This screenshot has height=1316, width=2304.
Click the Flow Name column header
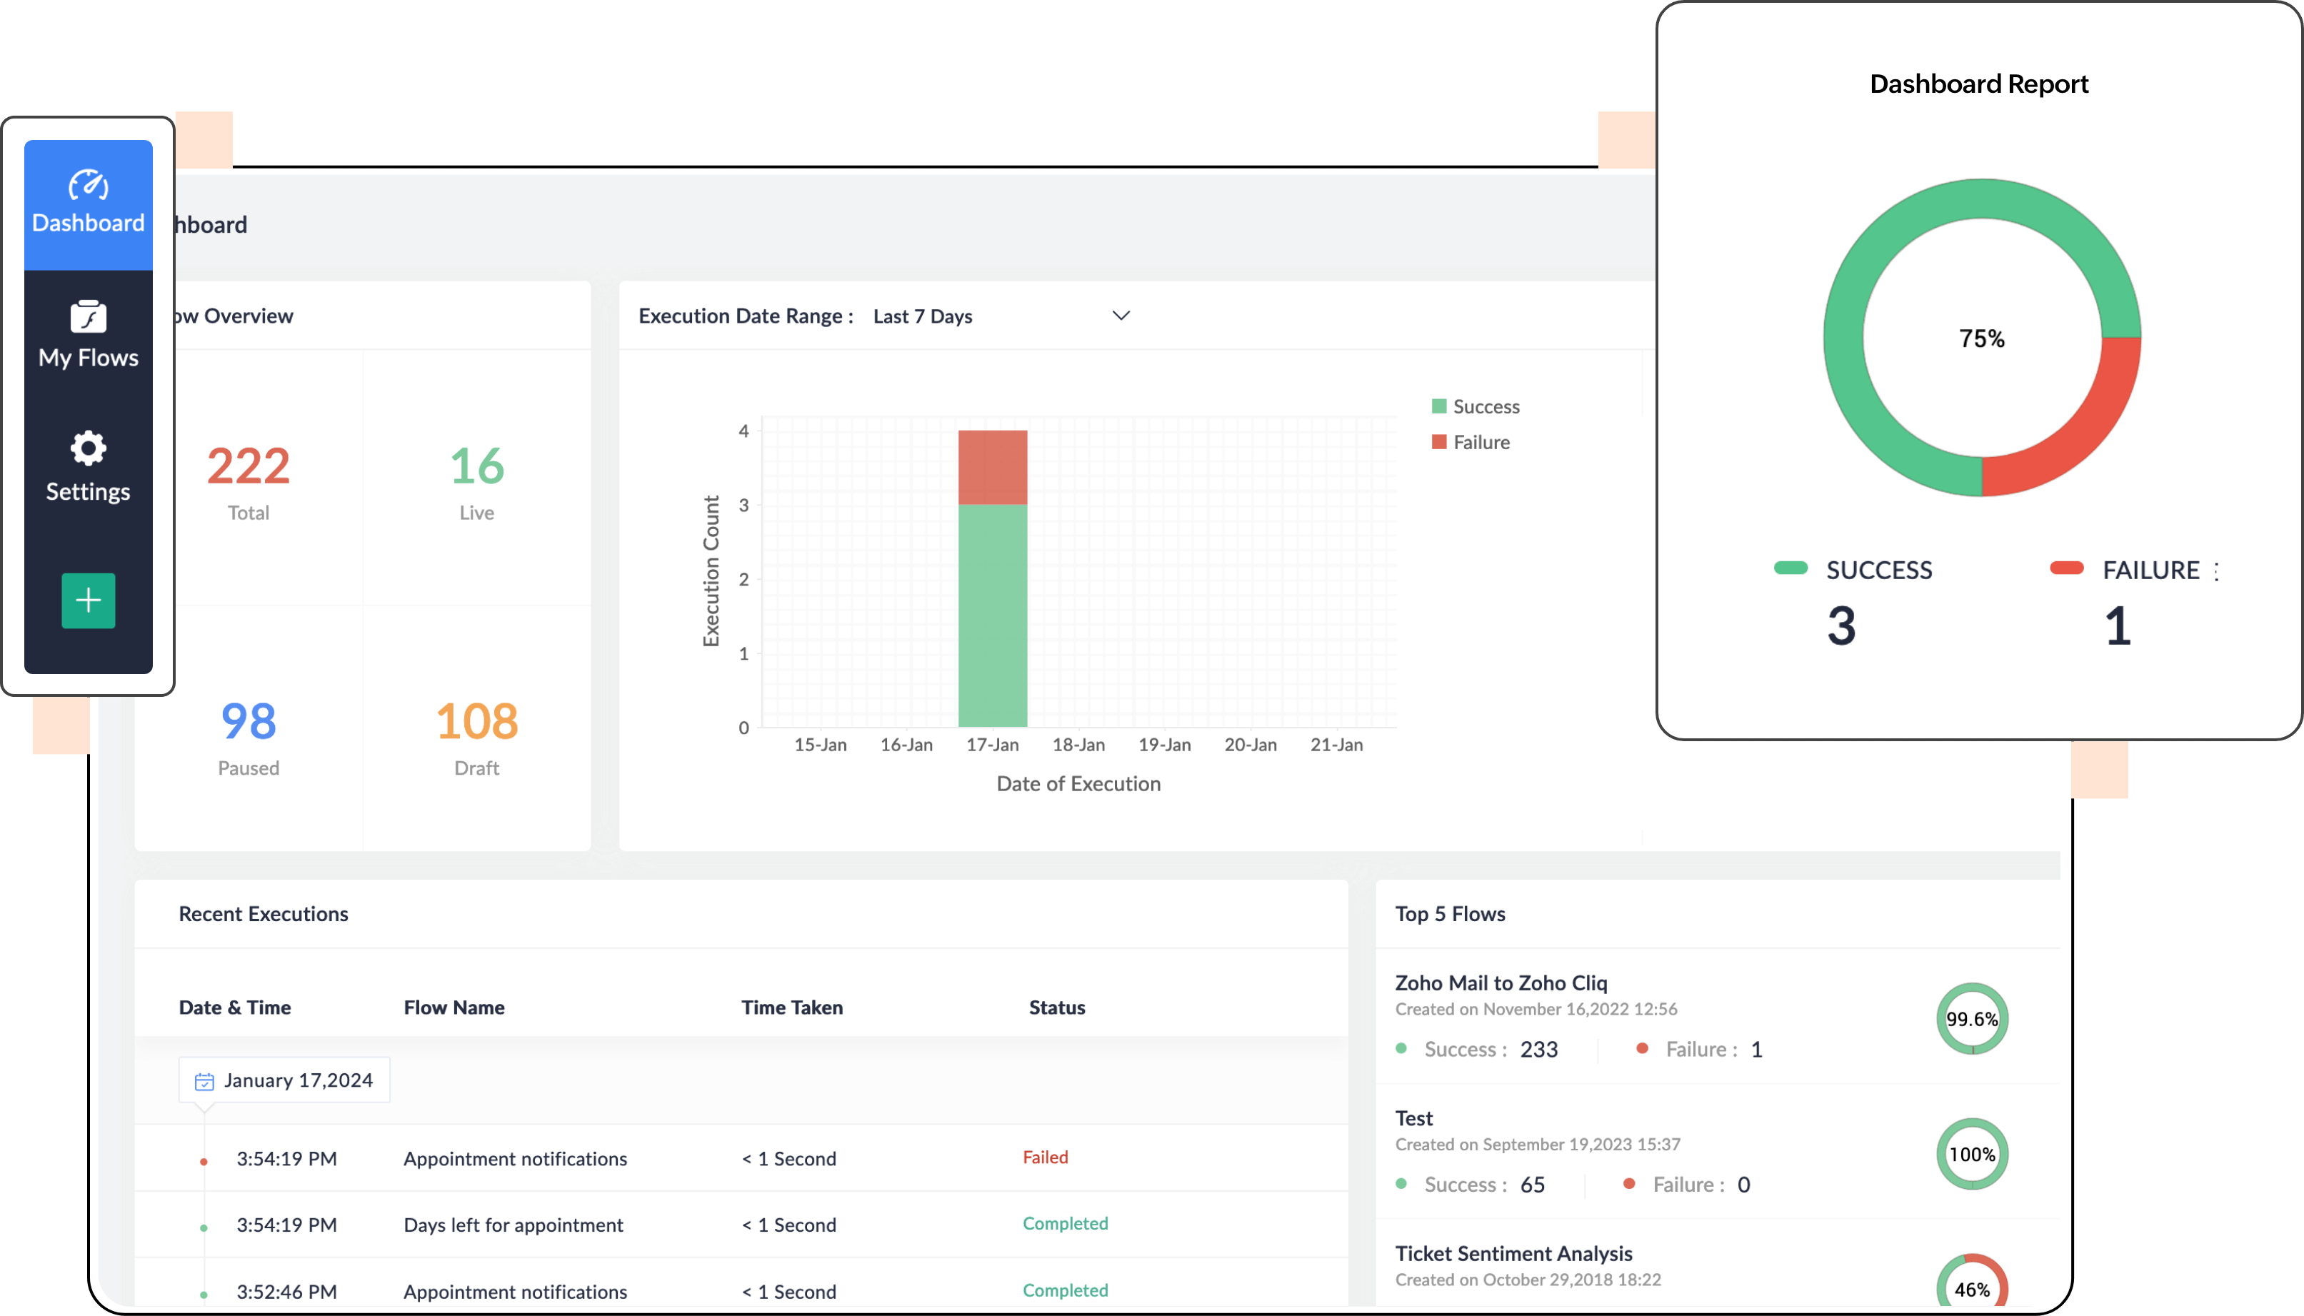tap(454, 1007)
